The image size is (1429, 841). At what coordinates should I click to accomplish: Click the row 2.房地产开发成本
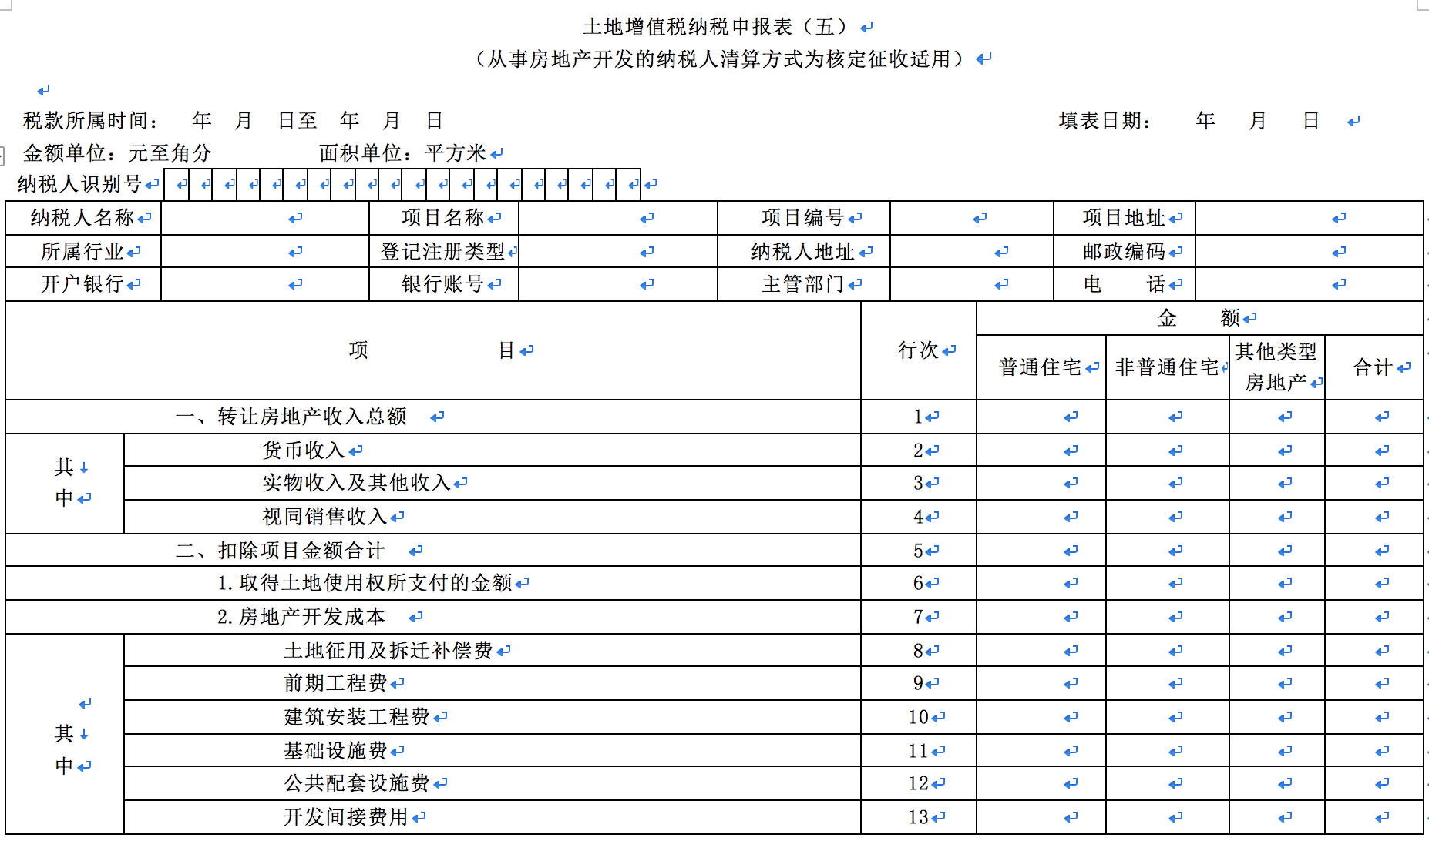[433, 617]
